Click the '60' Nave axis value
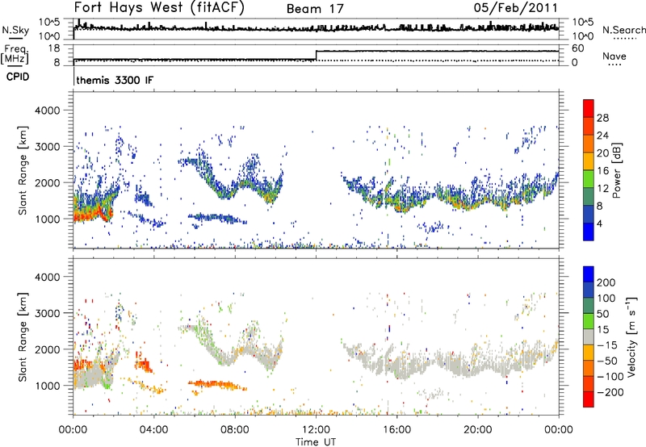The height and width of the screenshot is (447, 646). [x=577, y=48]
